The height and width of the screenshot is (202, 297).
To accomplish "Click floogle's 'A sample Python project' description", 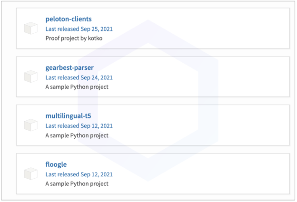I will pos(77,183).
